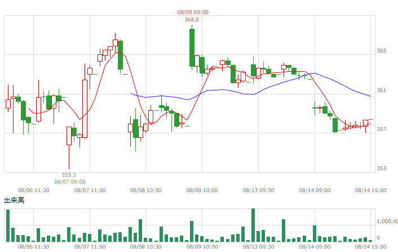The width and height of the screenshot is (398, 252).
Task: Click the 0 volume axis label
Action: point(378,238)
